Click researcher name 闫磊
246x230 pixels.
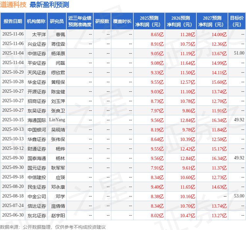(x=60, y=63)
